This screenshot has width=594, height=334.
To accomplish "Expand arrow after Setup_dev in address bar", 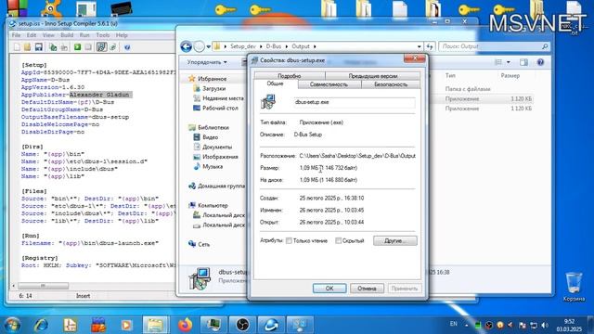I will 261,46.
